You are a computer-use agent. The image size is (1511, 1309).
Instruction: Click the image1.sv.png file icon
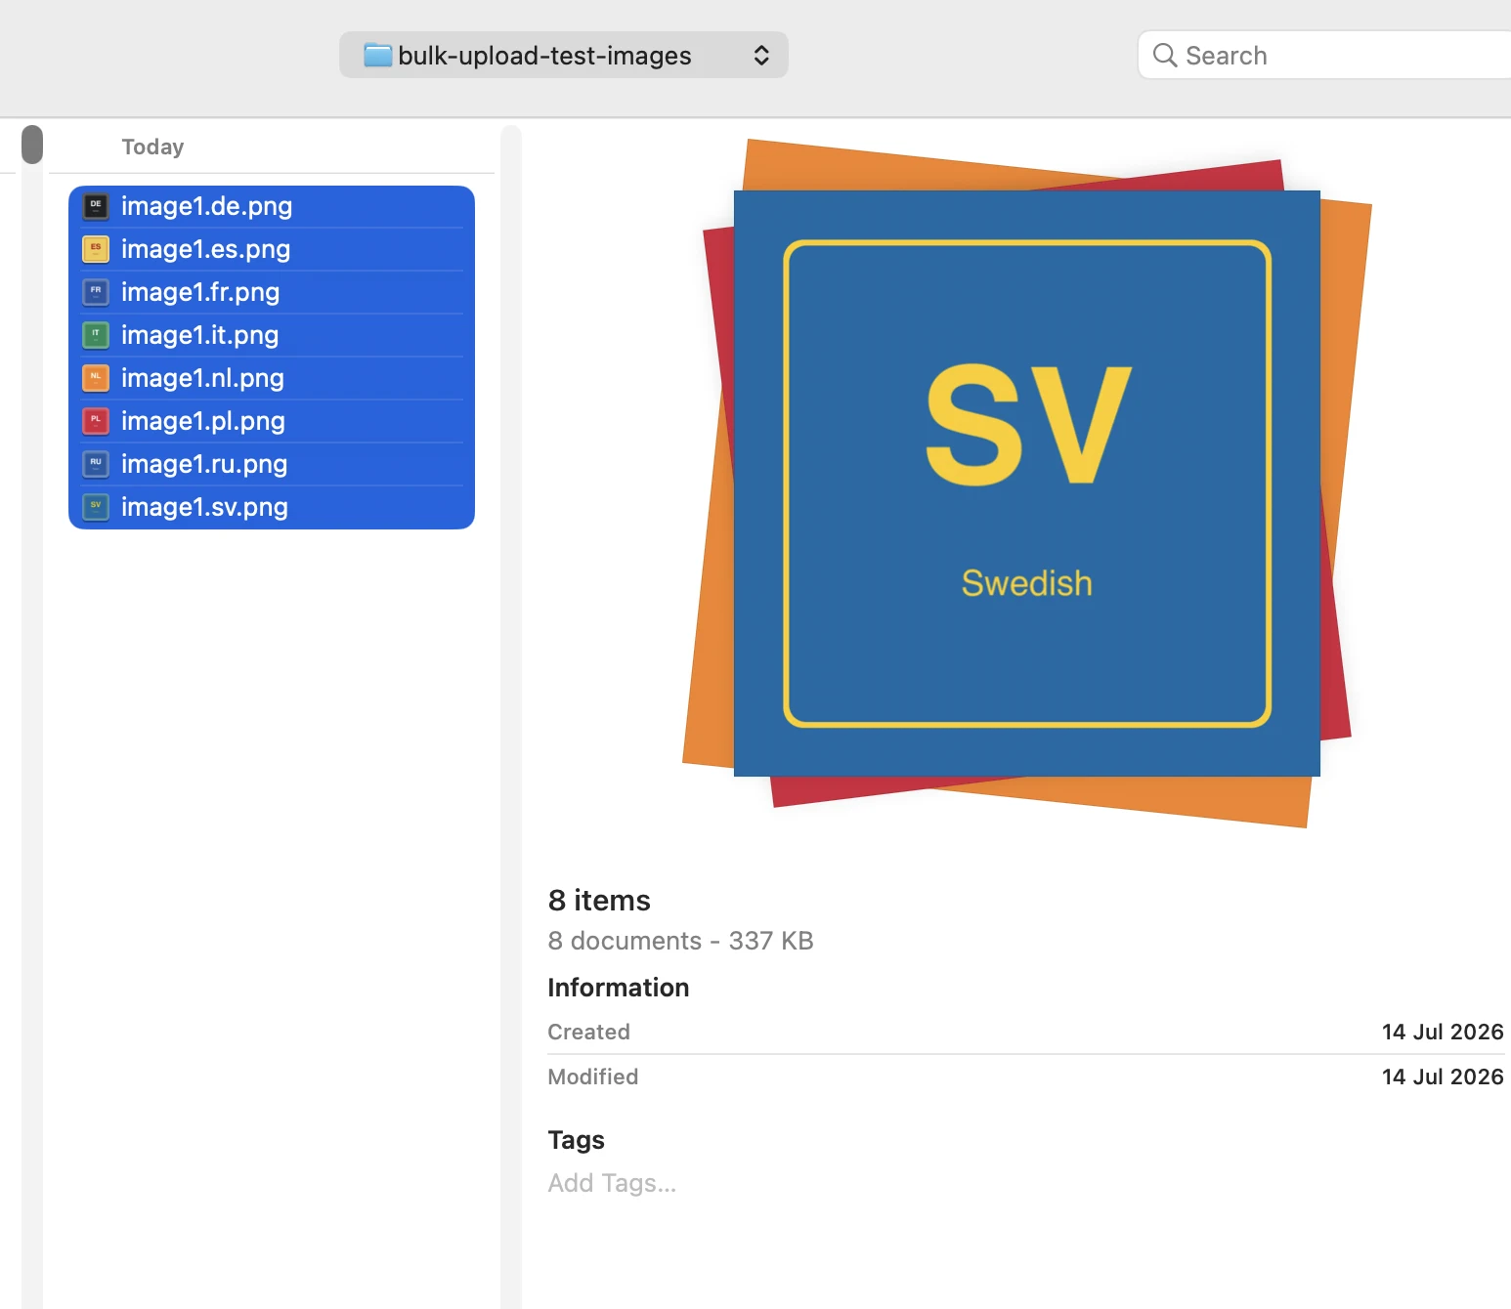coord(96,507)
